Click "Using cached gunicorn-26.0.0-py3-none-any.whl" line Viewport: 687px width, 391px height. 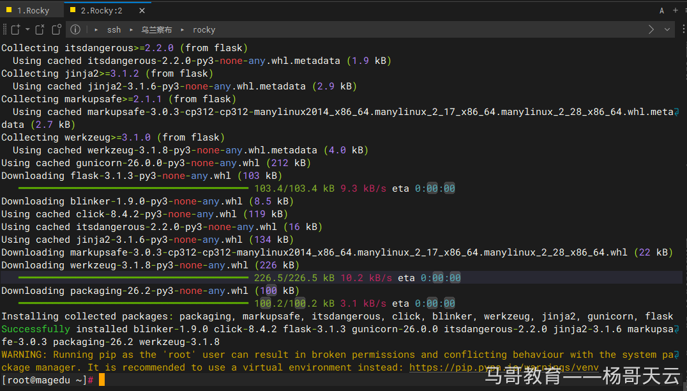click(156, 163)
